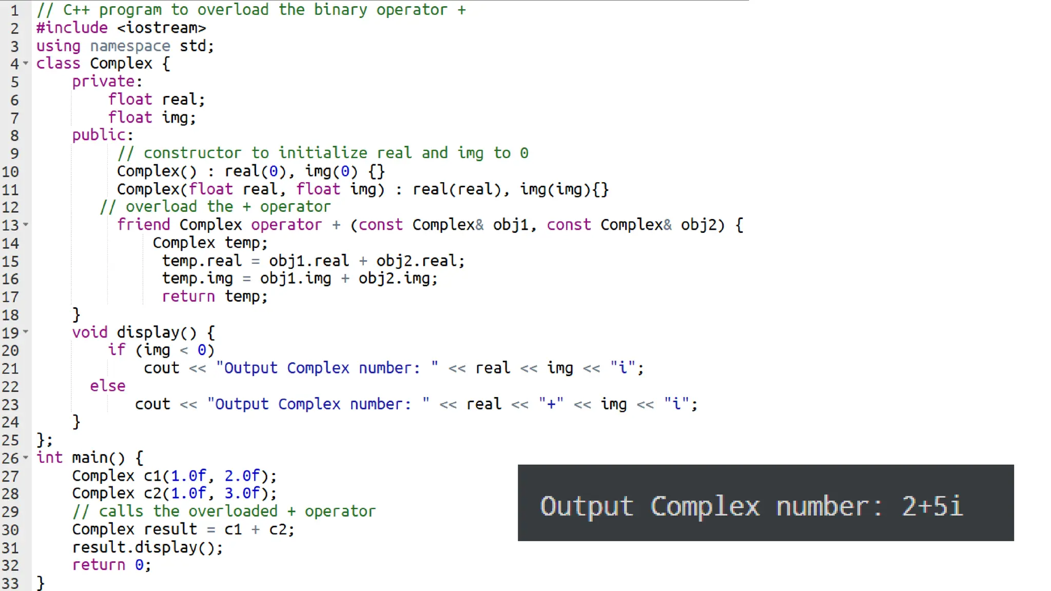Collapse the friend operator + function fold
The width and height of the screenshot is (1051, 591).
[x=26, y=225]
